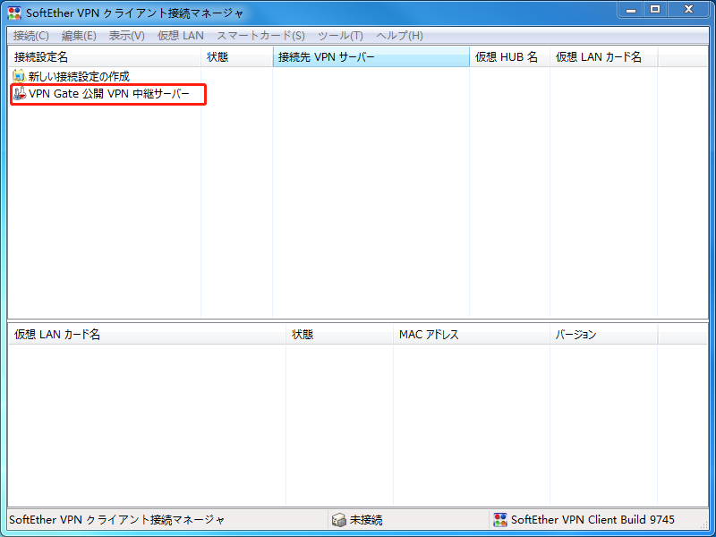Viewport: 716px width, 537px height.
Task: Click the SoftEther logo icon in status bar
Action: [500, 520]
